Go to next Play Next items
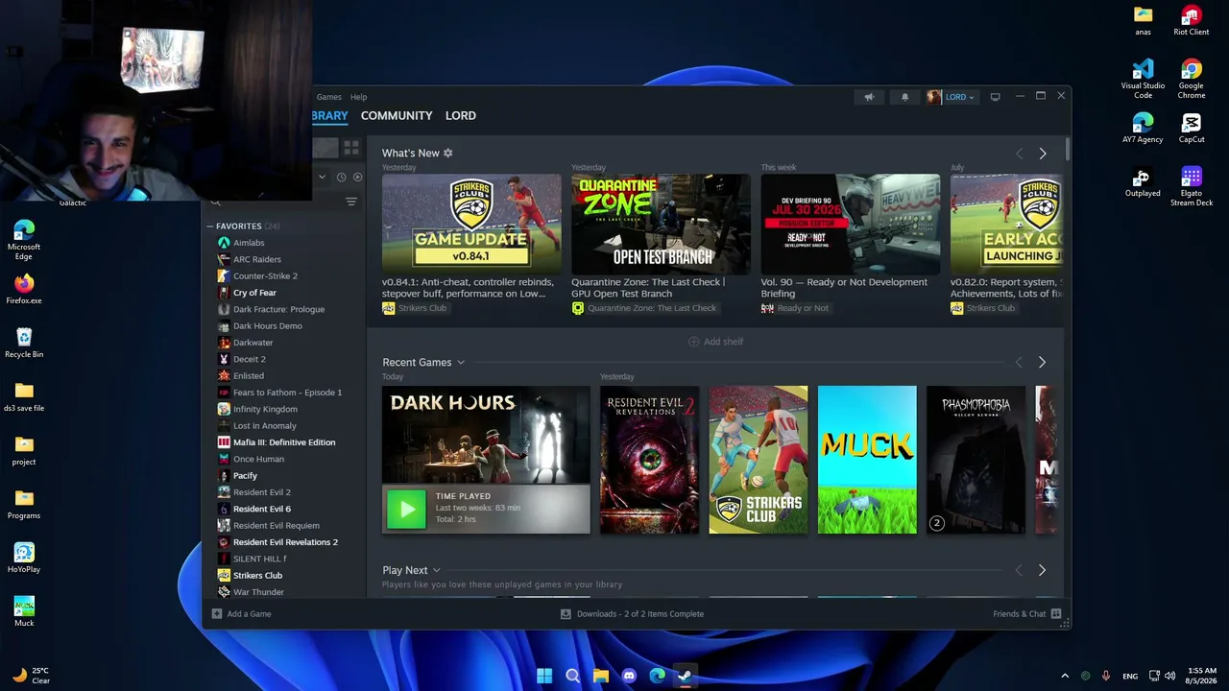 pos(1043,571)
